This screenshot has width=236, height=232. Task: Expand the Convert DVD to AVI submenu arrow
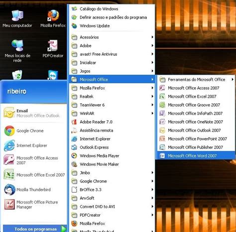(152, 207)
